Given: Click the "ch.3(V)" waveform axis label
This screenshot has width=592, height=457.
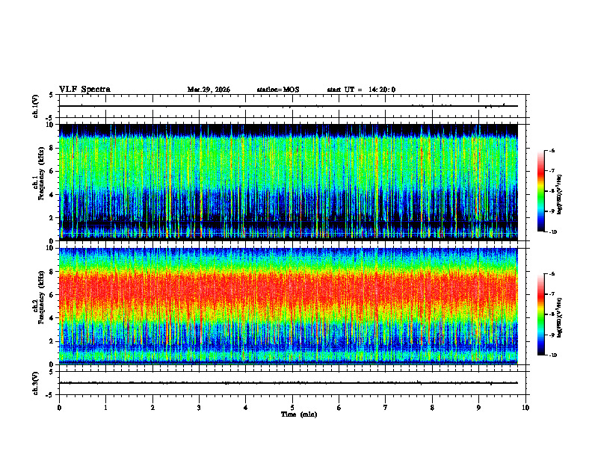Looking at the screenshot, I should (36, 383).
